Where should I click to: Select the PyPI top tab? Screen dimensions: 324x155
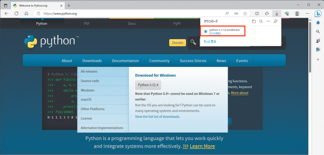tap(177, 23)
